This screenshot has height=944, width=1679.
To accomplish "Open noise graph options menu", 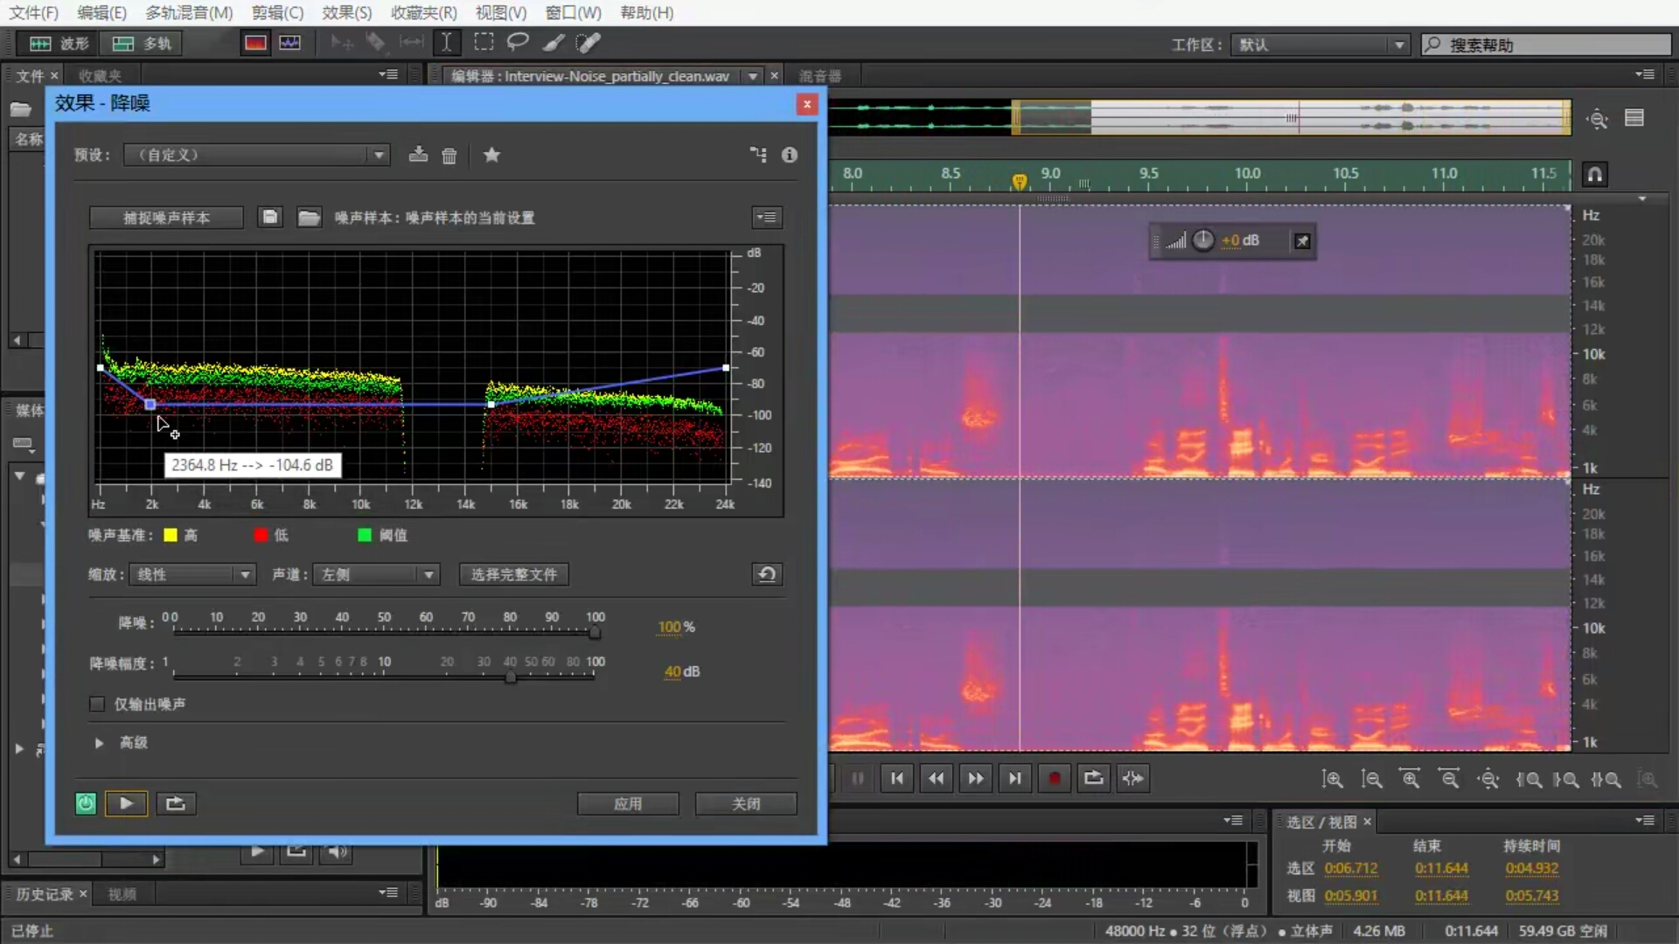I will point(767,217).
